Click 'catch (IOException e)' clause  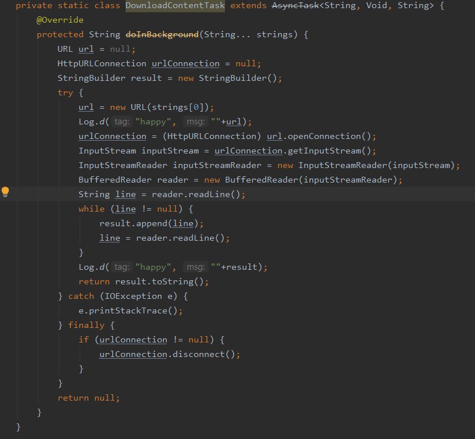click(123, 297)
